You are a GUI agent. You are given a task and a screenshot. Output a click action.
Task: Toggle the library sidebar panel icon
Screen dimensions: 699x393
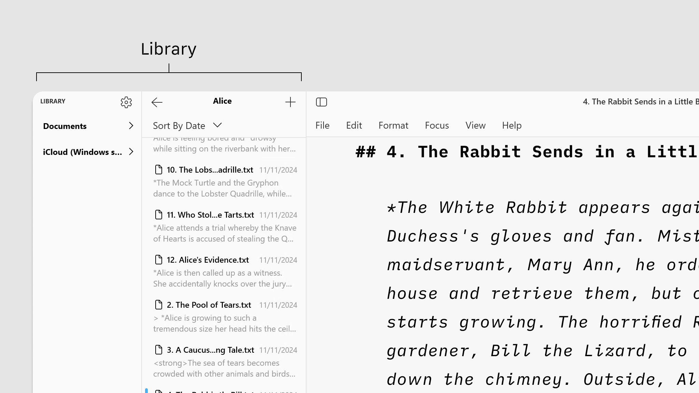click(322, 102)
